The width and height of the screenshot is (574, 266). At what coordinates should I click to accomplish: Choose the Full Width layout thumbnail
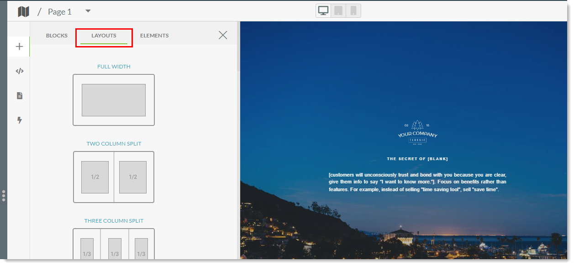click(x=114, y=100)
